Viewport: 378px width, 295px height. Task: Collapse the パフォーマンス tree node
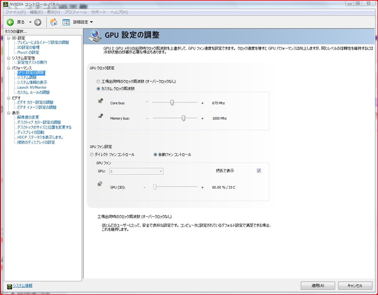coord(9,68)
